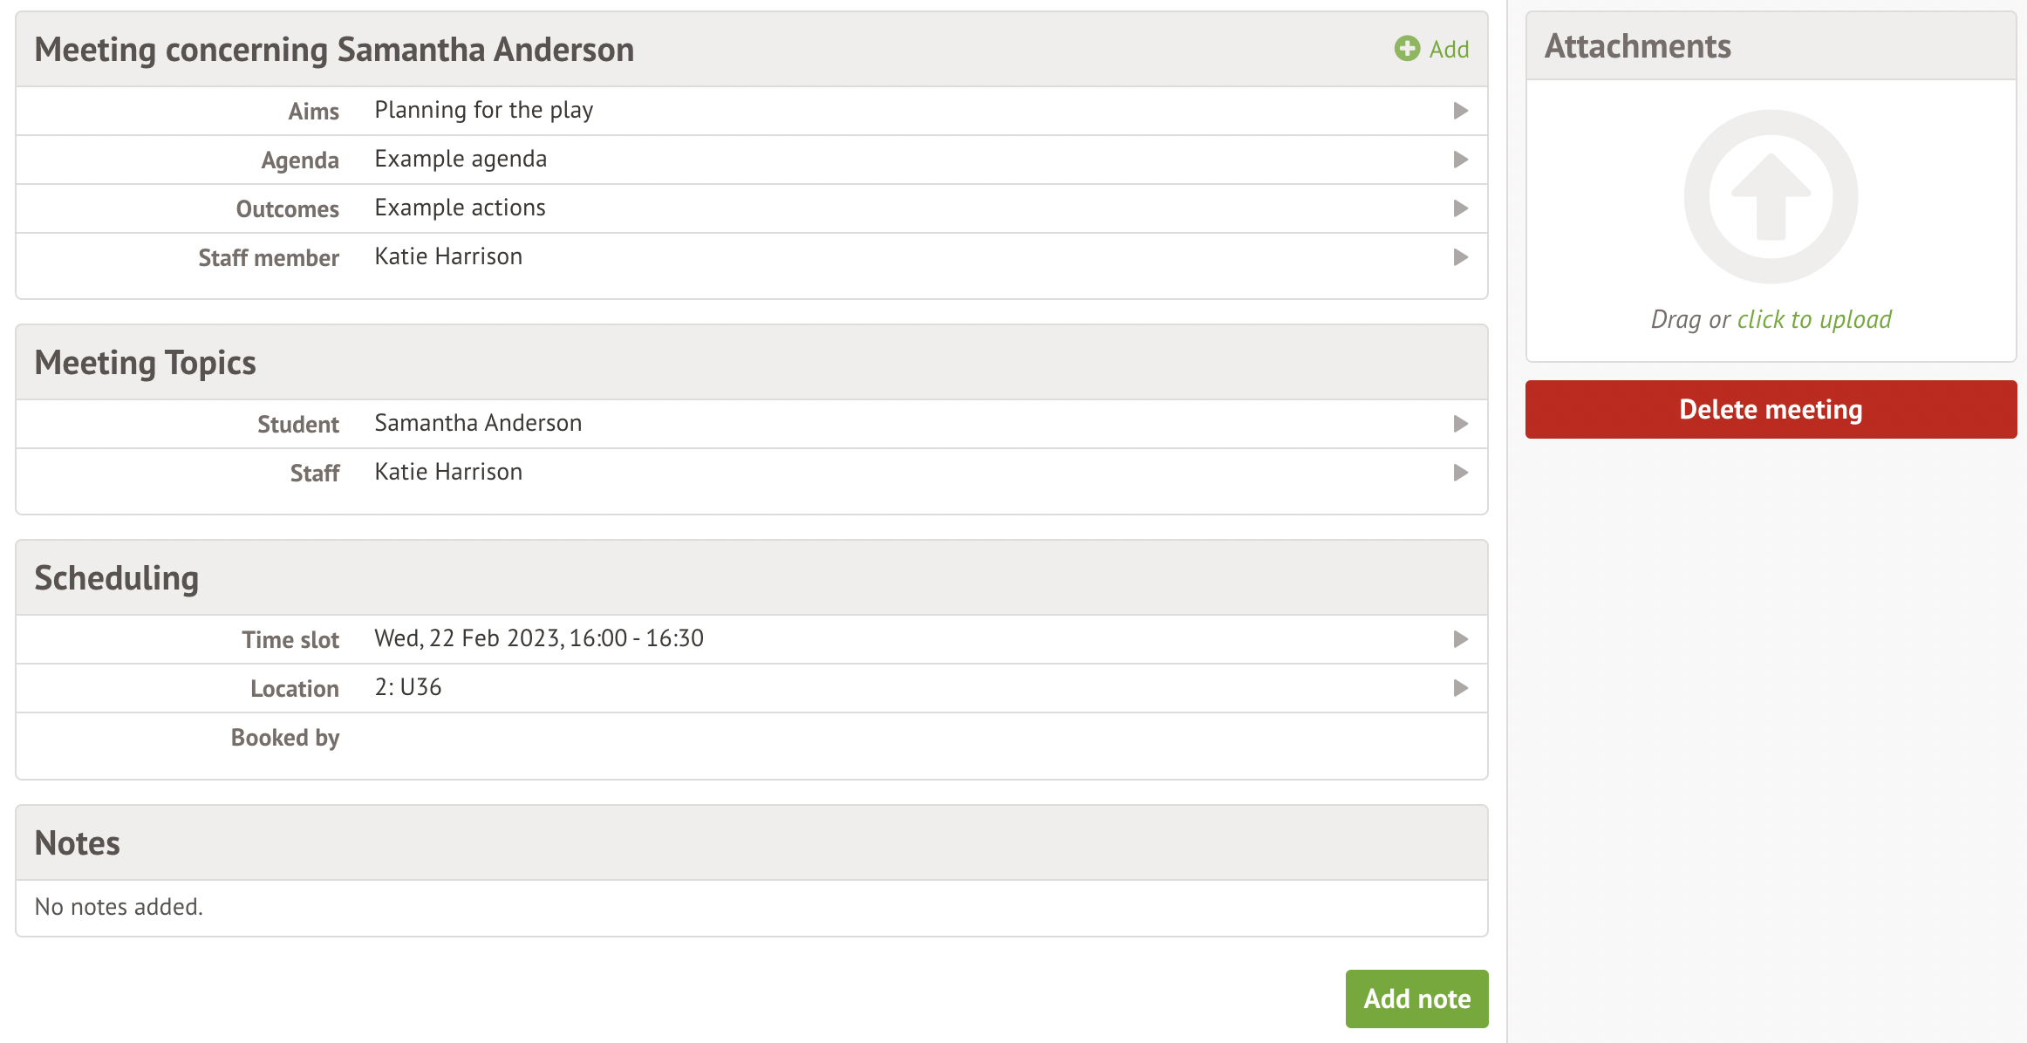Click the upload arrow circle icon

pyautogui.click(x=1771, y=196)
